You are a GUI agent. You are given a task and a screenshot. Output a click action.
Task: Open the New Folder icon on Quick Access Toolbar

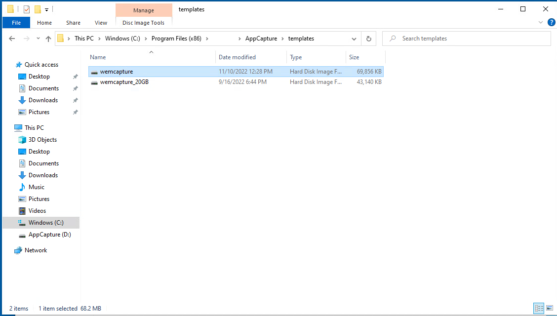pyautogui.click(x=38, y=9)
